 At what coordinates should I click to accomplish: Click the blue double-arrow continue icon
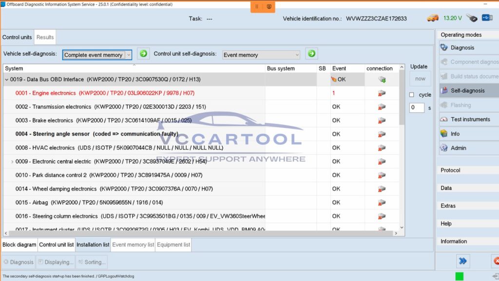click(463, 261)
